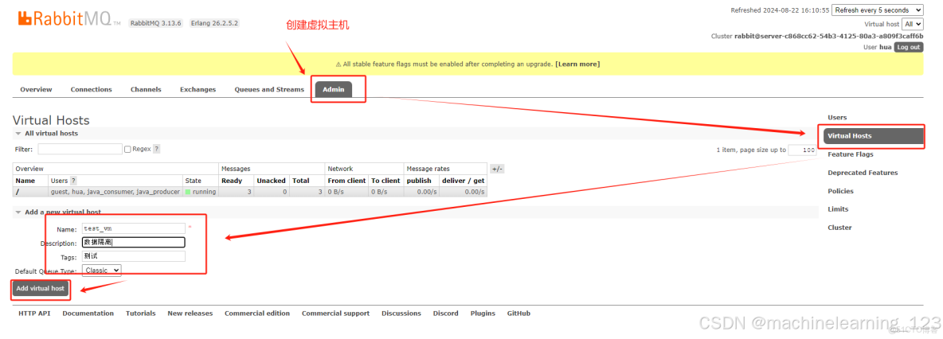Open the Commercial edition footer link
The image size is (943, 339).
[x=257, y=314]
